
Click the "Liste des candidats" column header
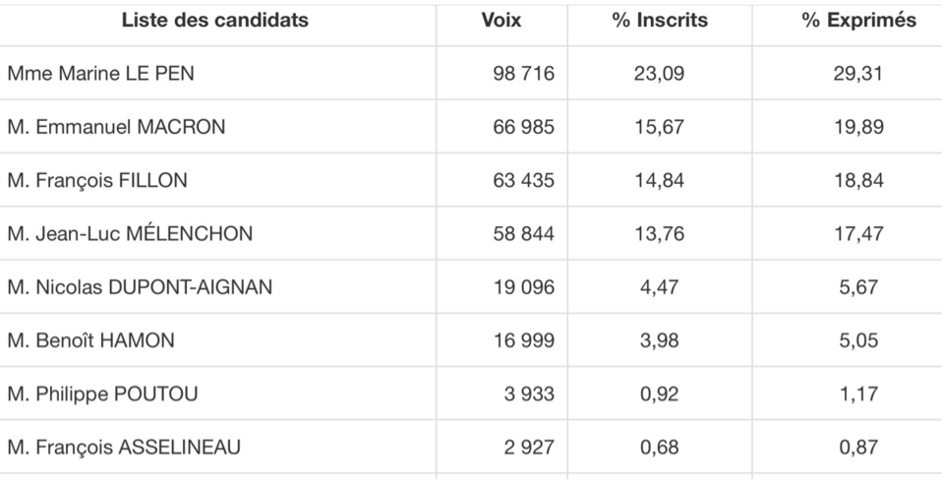pos(215,21)
